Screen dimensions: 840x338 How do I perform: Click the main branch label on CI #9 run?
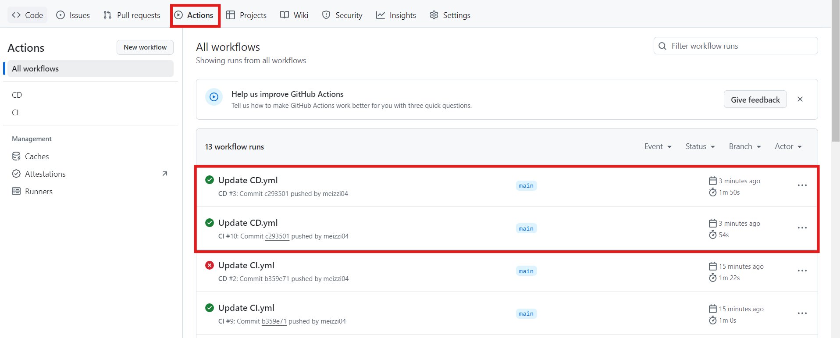[526, 313]
